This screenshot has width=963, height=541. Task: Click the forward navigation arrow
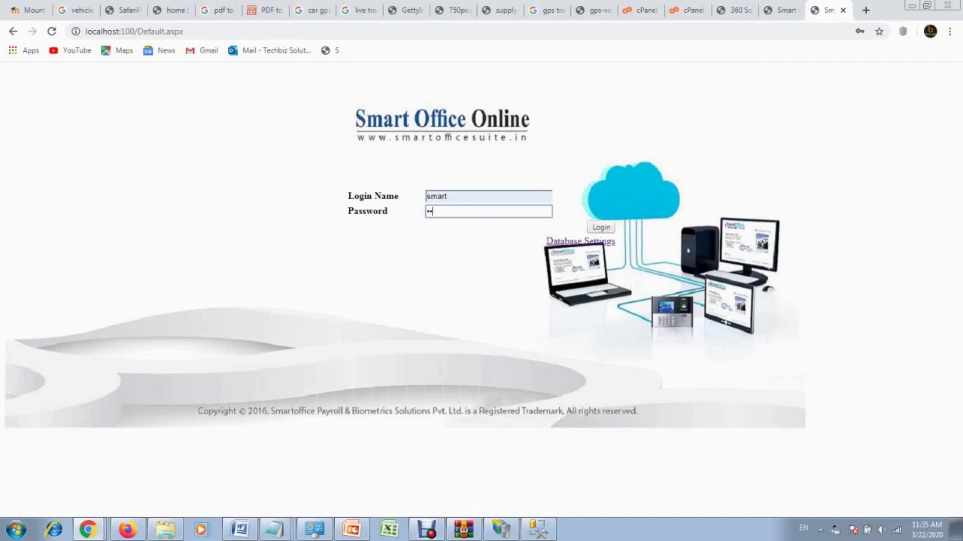(x=32, y=31)
